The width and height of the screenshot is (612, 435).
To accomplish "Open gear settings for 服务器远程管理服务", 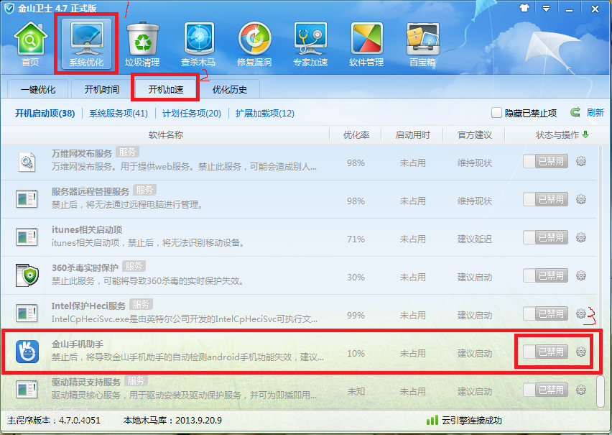I will pyautogui.click(x=581, y=199).
